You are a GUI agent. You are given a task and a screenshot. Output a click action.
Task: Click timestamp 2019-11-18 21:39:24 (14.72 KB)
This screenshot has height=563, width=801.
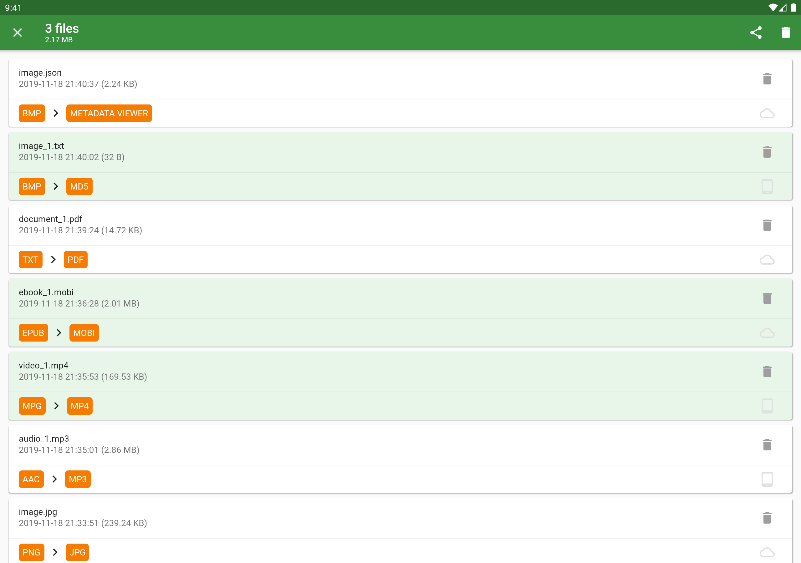80,230
